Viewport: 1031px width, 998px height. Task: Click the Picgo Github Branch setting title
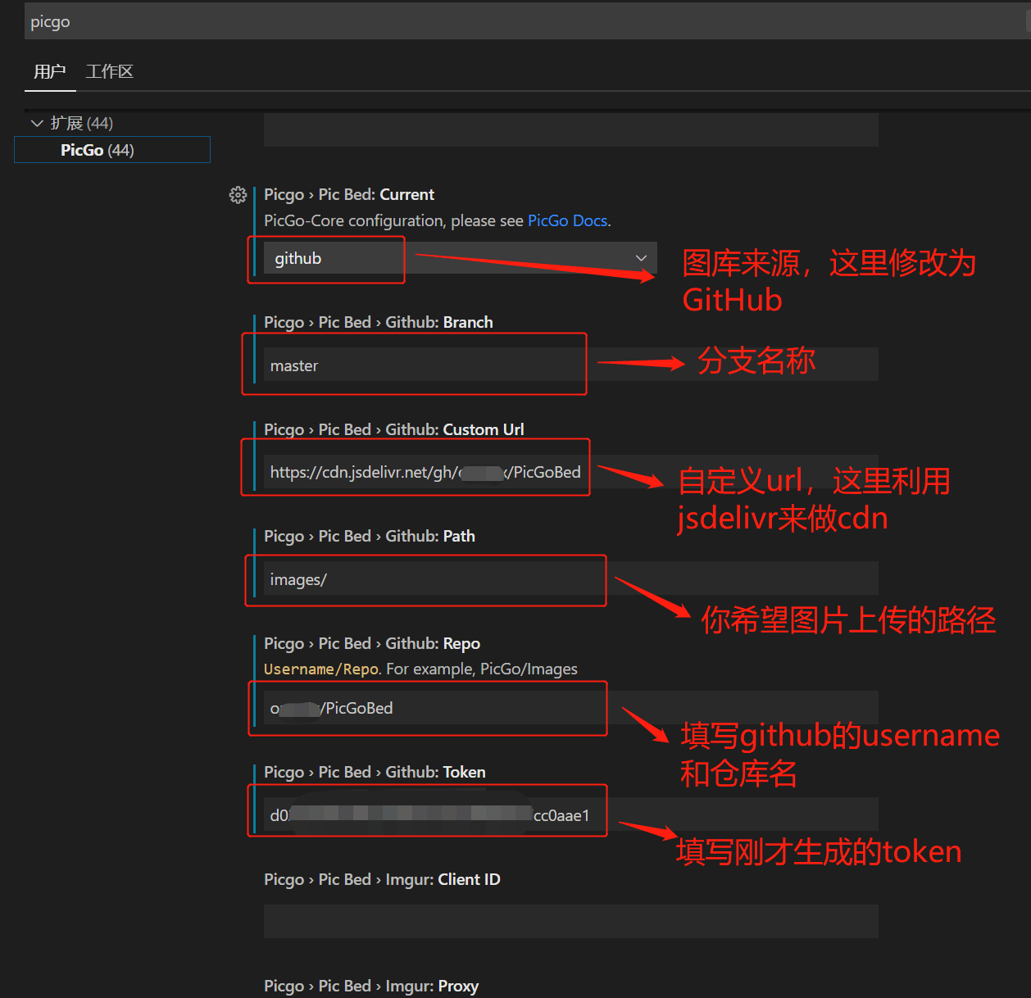pyautogui.click(x=379, y=322)
